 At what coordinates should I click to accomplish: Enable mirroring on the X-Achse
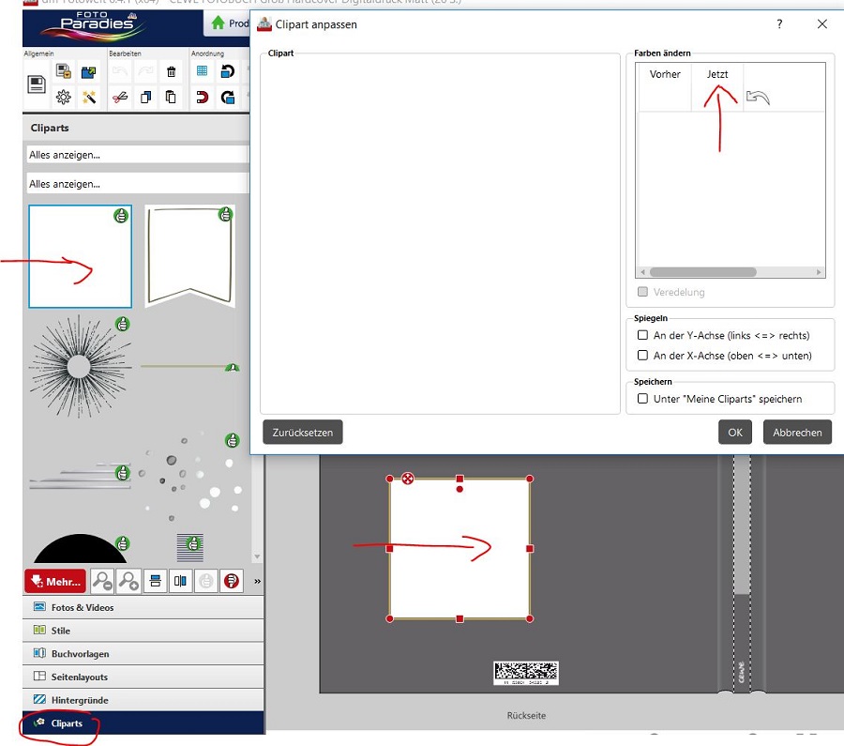tap(643, 356)
